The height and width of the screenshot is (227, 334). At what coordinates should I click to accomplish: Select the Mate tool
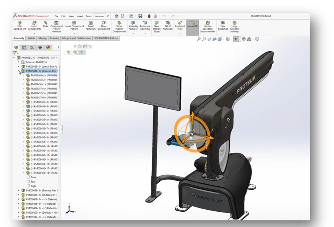[x=46, y=24]
